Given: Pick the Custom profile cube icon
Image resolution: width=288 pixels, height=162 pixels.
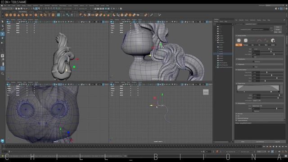Looking at the screenshot, I should pyautogui.click(x=273, y=40).
